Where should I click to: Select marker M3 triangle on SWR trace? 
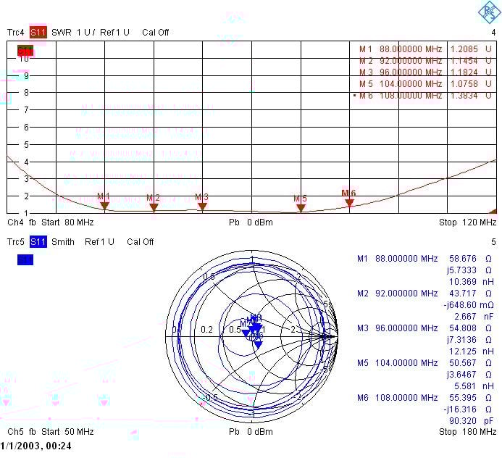(x=202, y=207)
